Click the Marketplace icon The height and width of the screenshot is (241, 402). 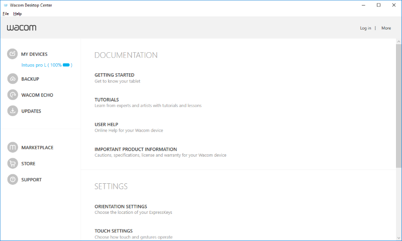[13, 147]
